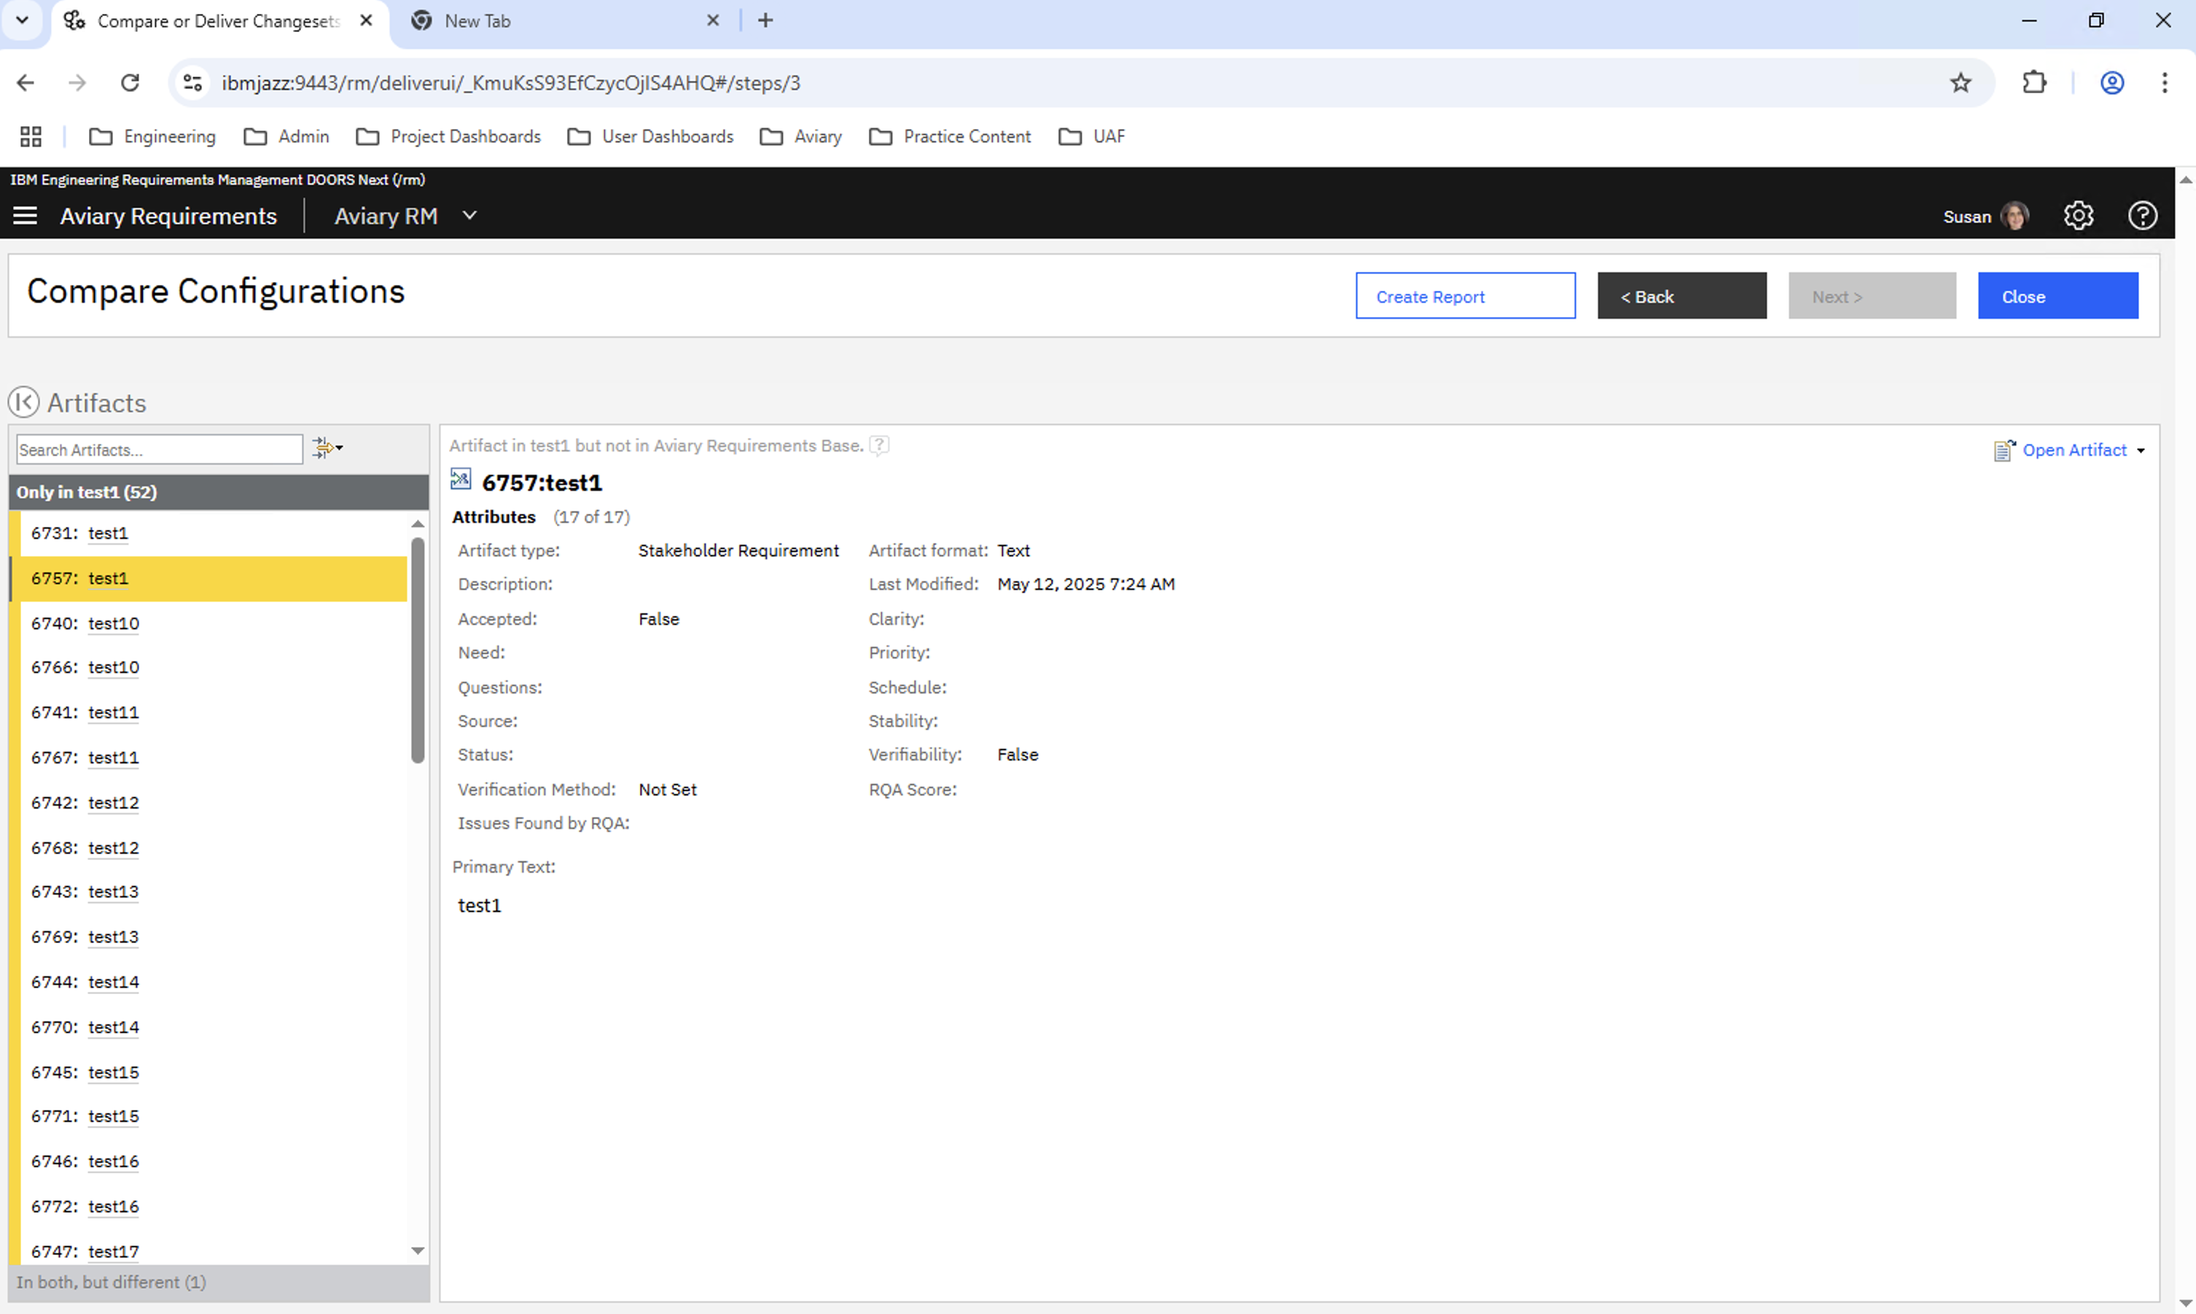The height and width of the screenshot is (1314, 2196).
Task: Open browser extensions puzzle icon
Action: click(2034, 82)
